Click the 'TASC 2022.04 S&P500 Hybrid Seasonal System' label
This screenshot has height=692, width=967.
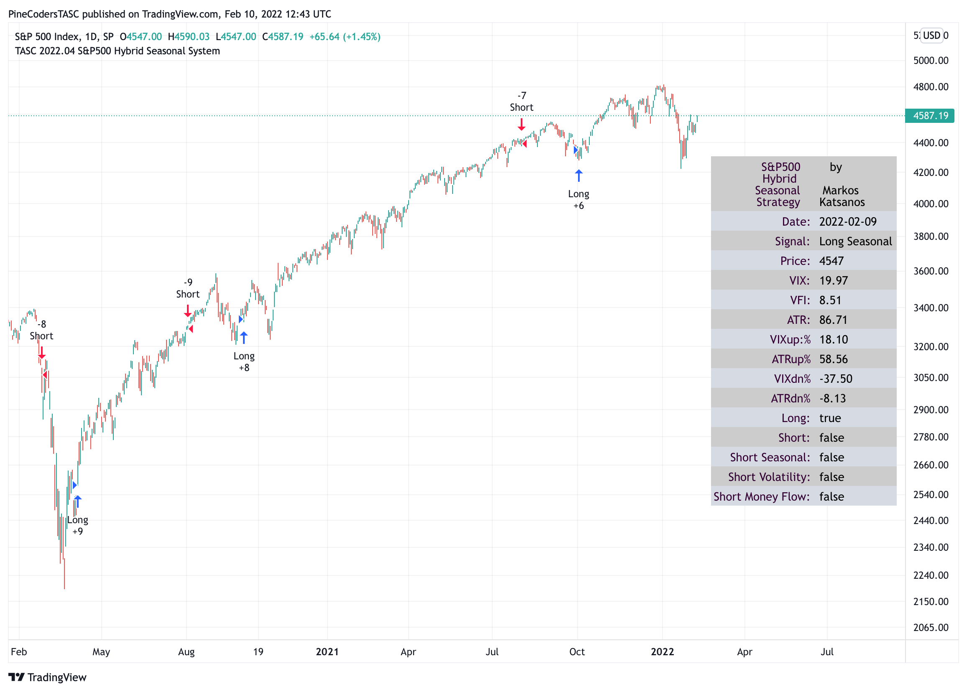point(117,51)
